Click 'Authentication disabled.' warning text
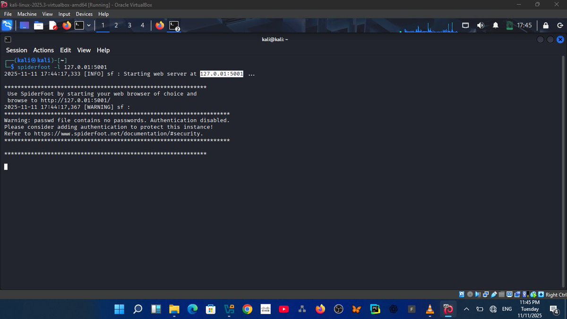This screenshot has height=319, width=567. click(x=190, y=121)
